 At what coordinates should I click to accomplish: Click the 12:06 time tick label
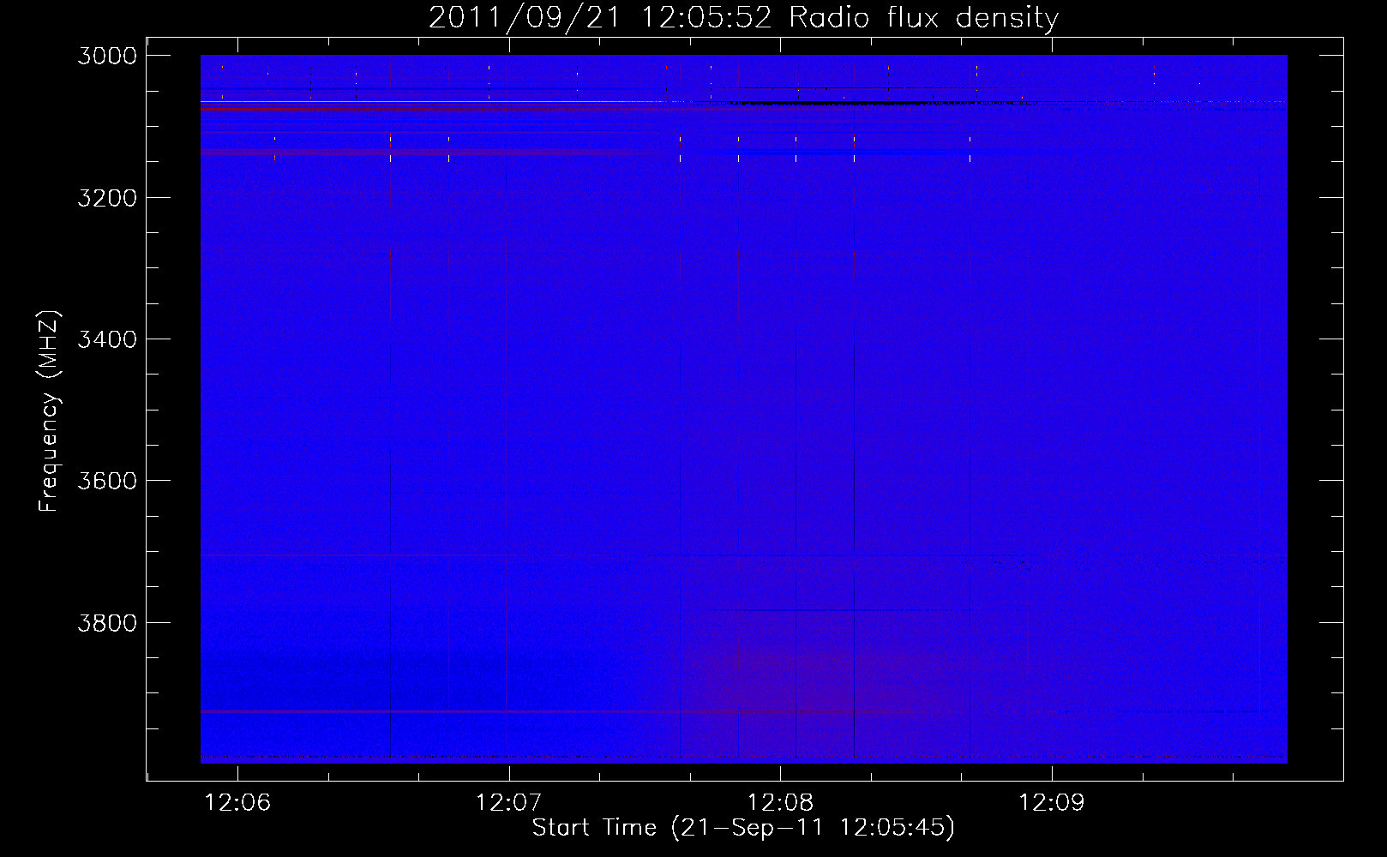point(237,803)
